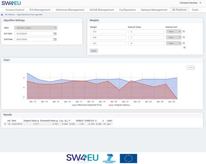Click the small icon beside the 0.3 / 1 weight row
The width and height of the screenshot is (206, 164).
(184, 32)
